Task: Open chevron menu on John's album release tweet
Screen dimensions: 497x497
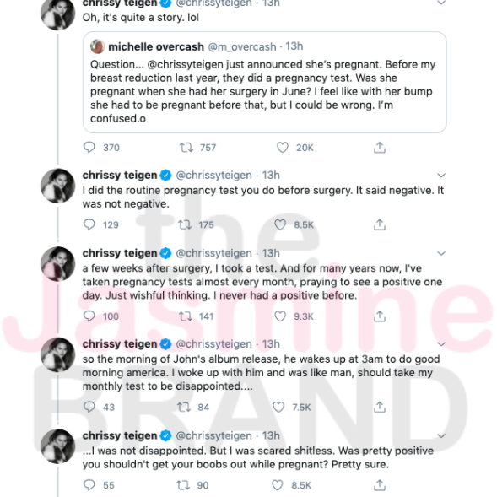Action: (x=441, y=344)
